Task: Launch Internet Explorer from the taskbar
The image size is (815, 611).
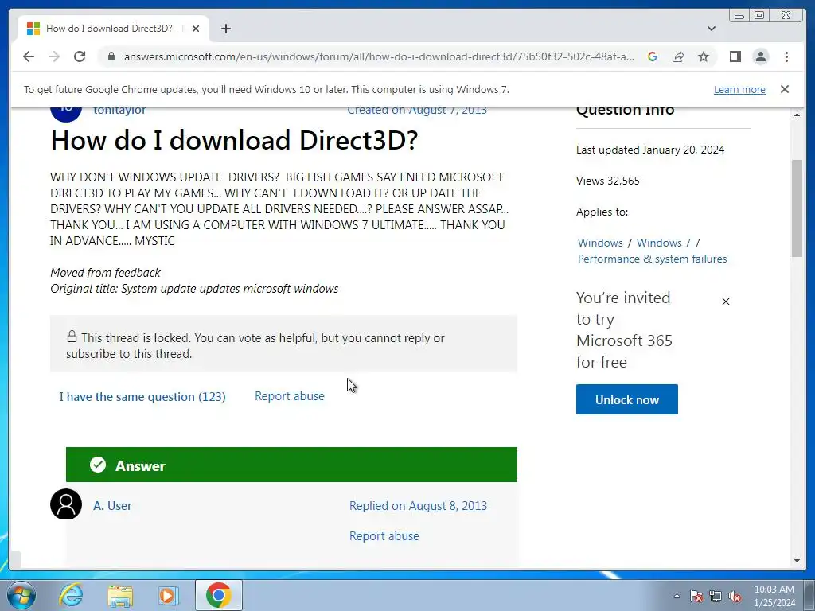Action: (x=71, y=595)
